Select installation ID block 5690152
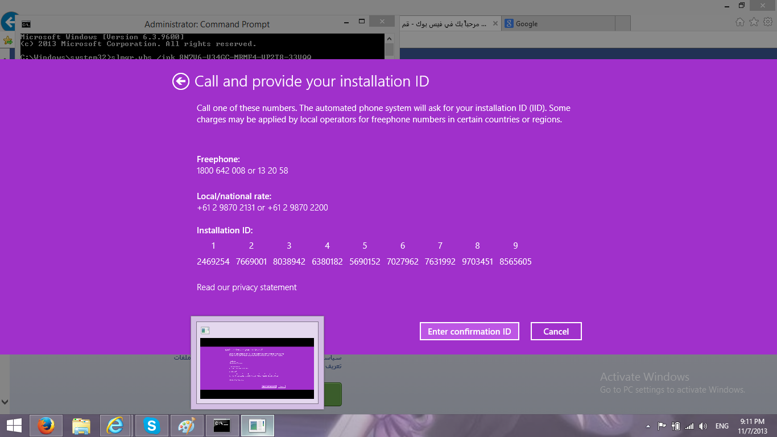Image resolution: width=777 pixels, height=437 pixels. 365,262
